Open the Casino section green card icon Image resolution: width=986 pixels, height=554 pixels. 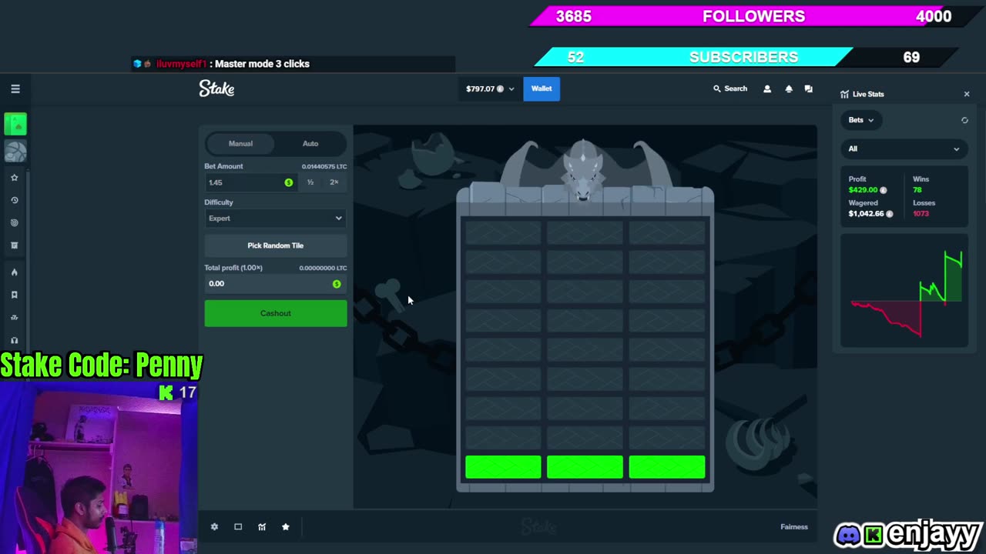(15, 124)
